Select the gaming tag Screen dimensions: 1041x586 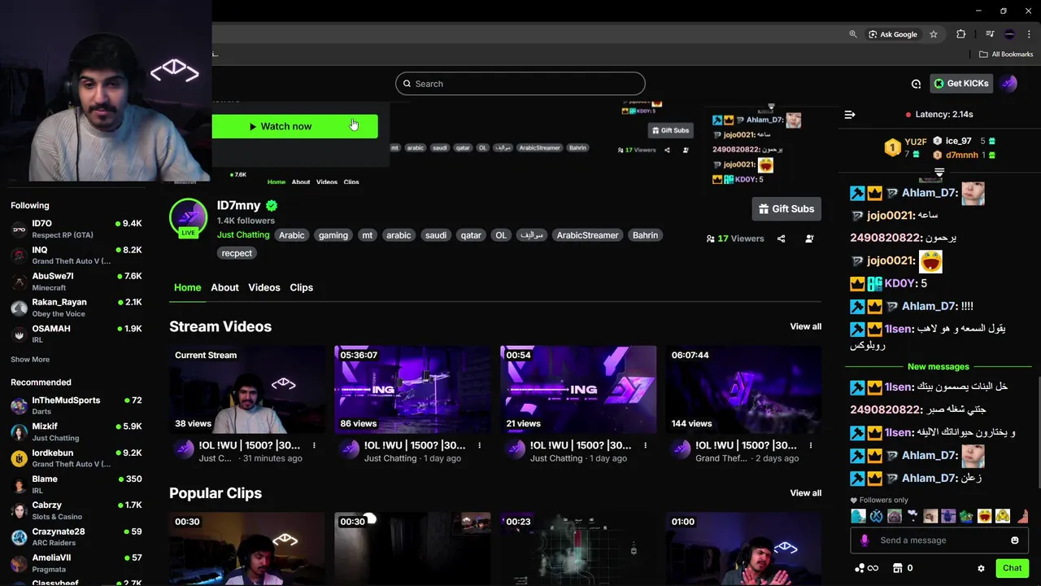coord(333,235)
